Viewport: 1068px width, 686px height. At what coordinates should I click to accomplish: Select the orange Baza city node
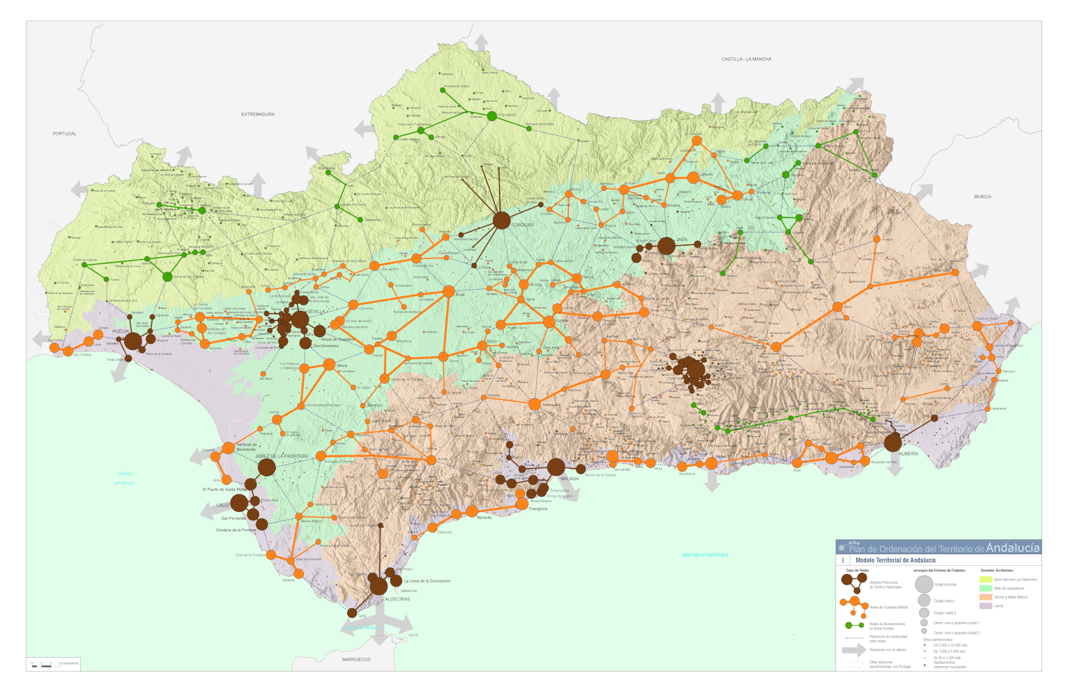837,307
